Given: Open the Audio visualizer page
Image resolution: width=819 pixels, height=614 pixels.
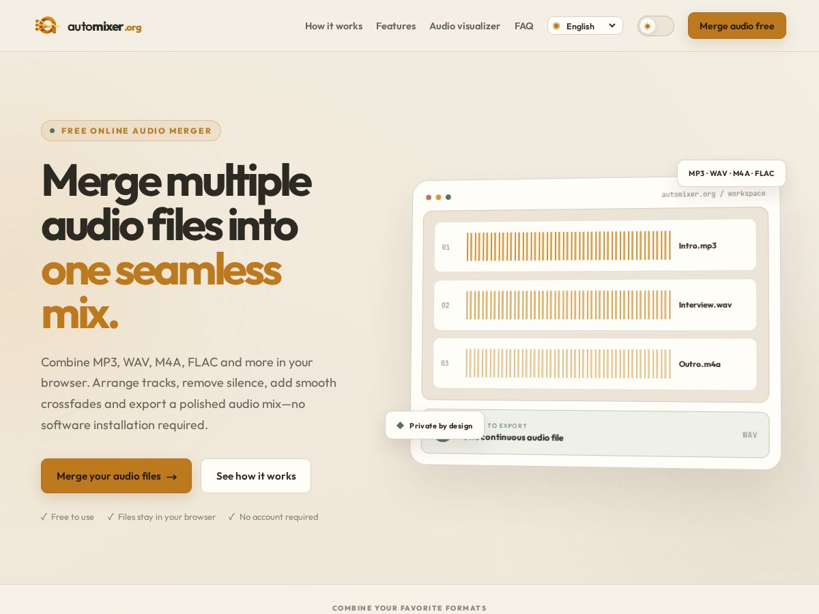Looking at the screenshot, I should coord(465,26).
